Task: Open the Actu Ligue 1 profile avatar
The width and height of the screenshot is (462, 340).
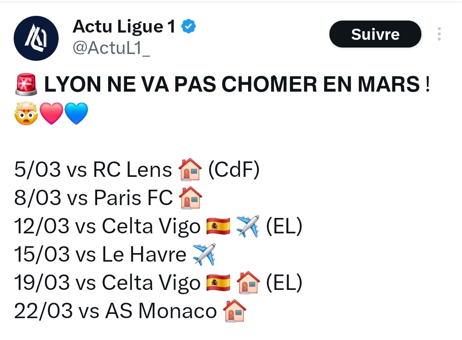Action: pyautogui.click(x=36, y=38)
